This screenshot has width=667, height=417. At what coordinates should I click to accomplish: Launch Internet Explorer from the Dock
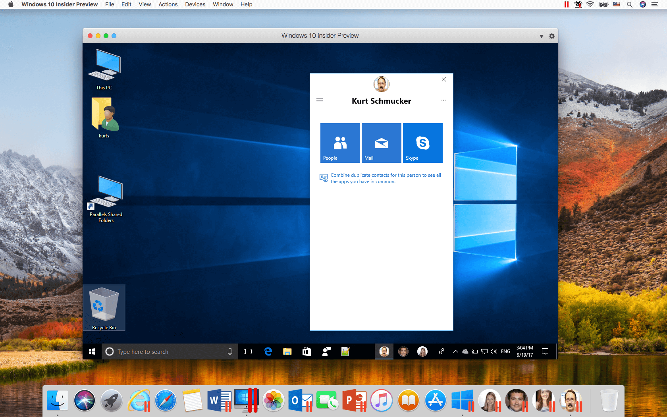pos(139,400)
